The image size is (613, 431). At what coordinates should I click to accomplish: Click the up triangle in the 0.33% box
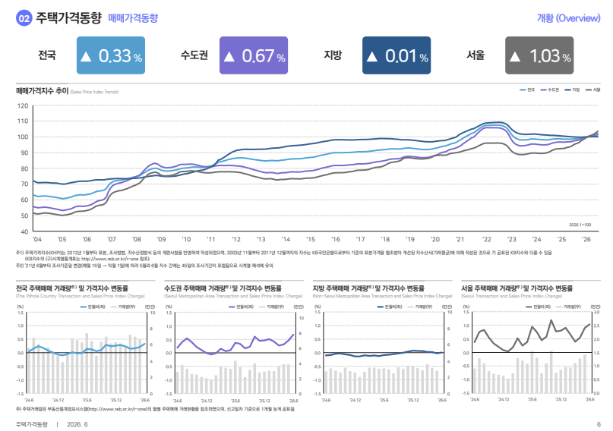tap(86, 57)
